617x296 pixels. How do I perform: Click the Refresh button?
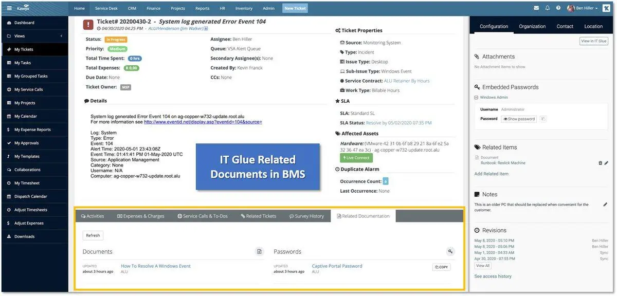tap(93, 235)
